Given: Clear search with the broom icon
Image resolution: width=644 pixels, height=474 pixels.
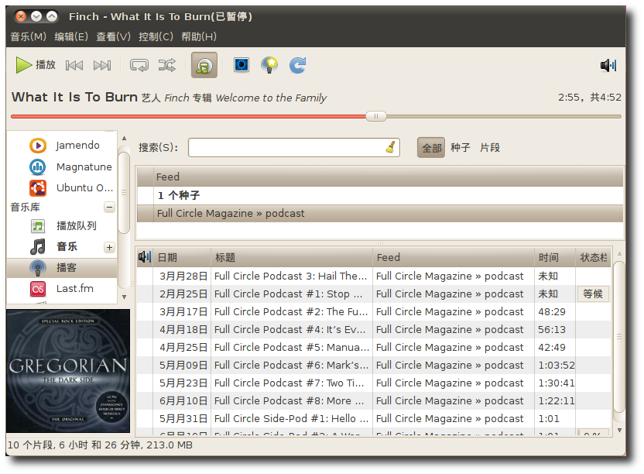Looking at the screenshot, I should [x=390, y=147].
